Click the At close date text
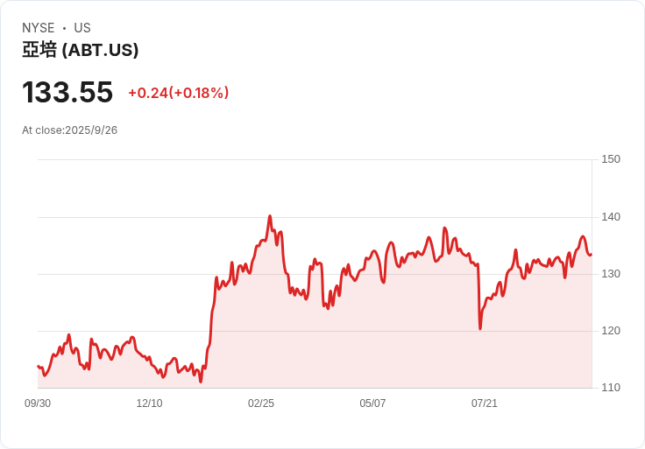 point(69,130)
